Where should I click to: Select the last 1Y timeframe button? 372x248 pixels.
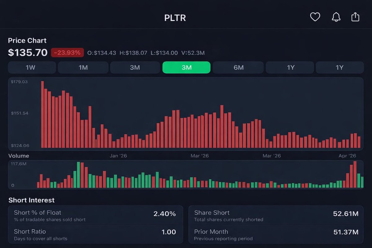(x=340, y=67)
